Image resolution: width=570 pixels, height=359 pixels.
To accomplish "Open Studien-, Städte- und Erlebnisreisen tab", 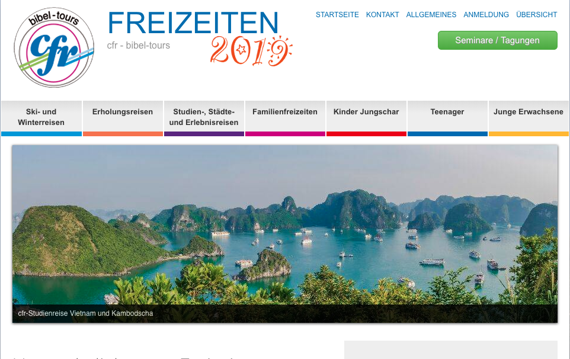I will [204, 118].
